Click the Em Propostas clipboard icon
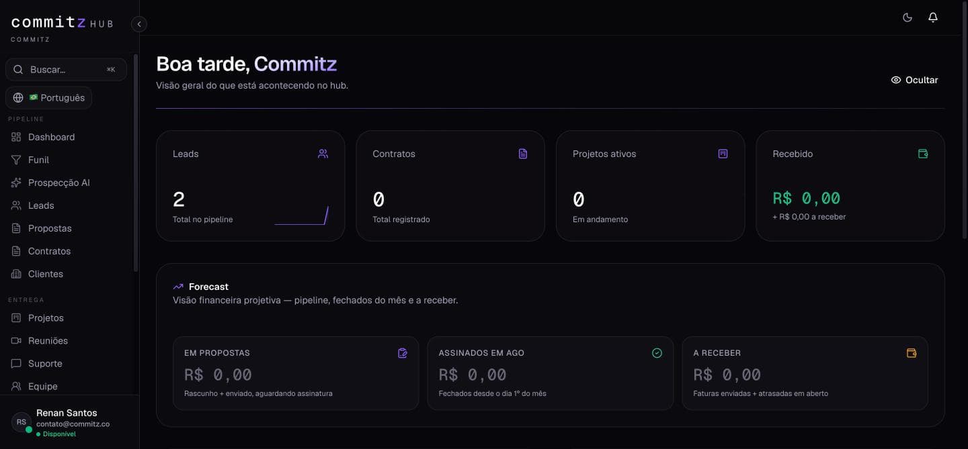 point(403,353)
